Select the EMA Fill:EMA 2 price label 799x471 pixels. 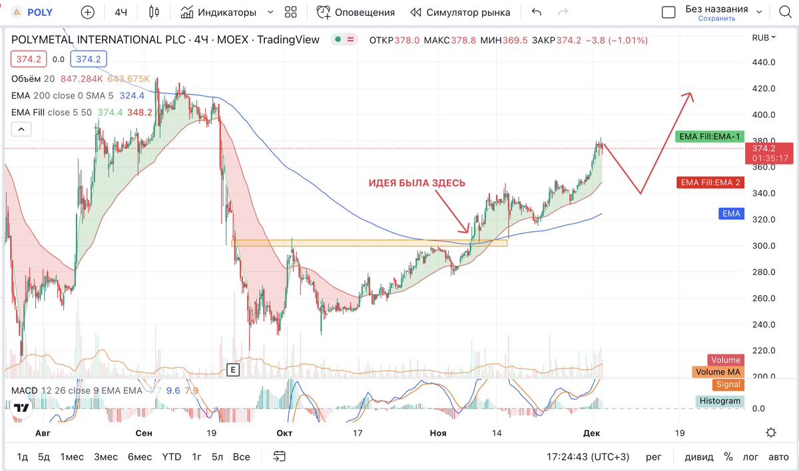[710, 182]
